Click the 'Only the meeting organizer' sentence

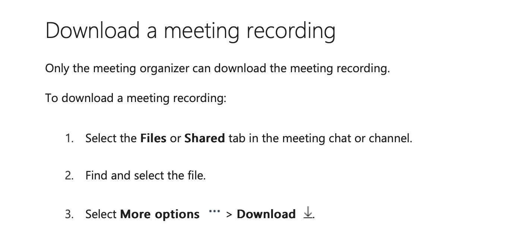(217, 68)
